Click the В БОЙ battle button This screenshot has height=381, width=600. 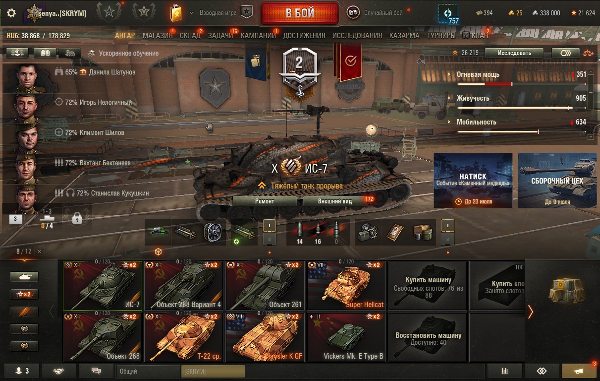[x=300, y=13]
